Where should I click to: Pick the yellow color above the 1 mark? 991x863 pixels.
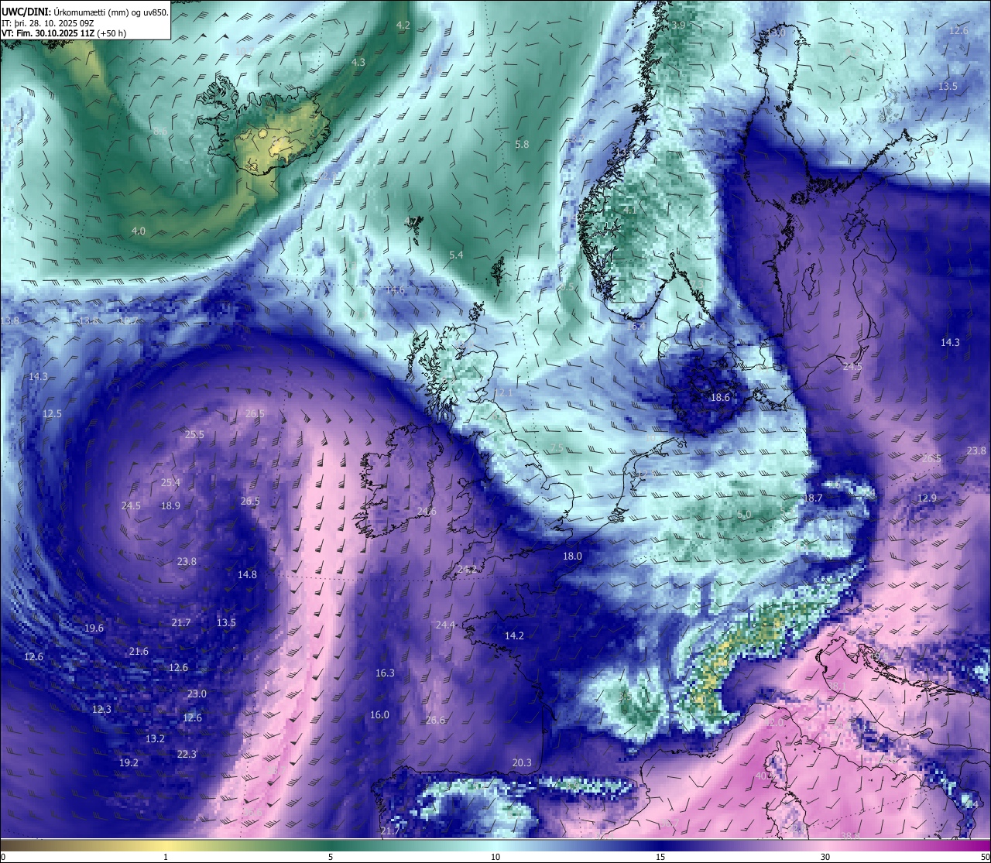pyautogui.click(x=166, y=844)
